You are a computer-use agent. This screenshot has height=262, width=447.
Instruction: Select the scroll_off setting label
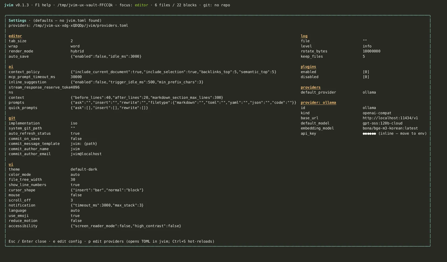coord(20,200)
